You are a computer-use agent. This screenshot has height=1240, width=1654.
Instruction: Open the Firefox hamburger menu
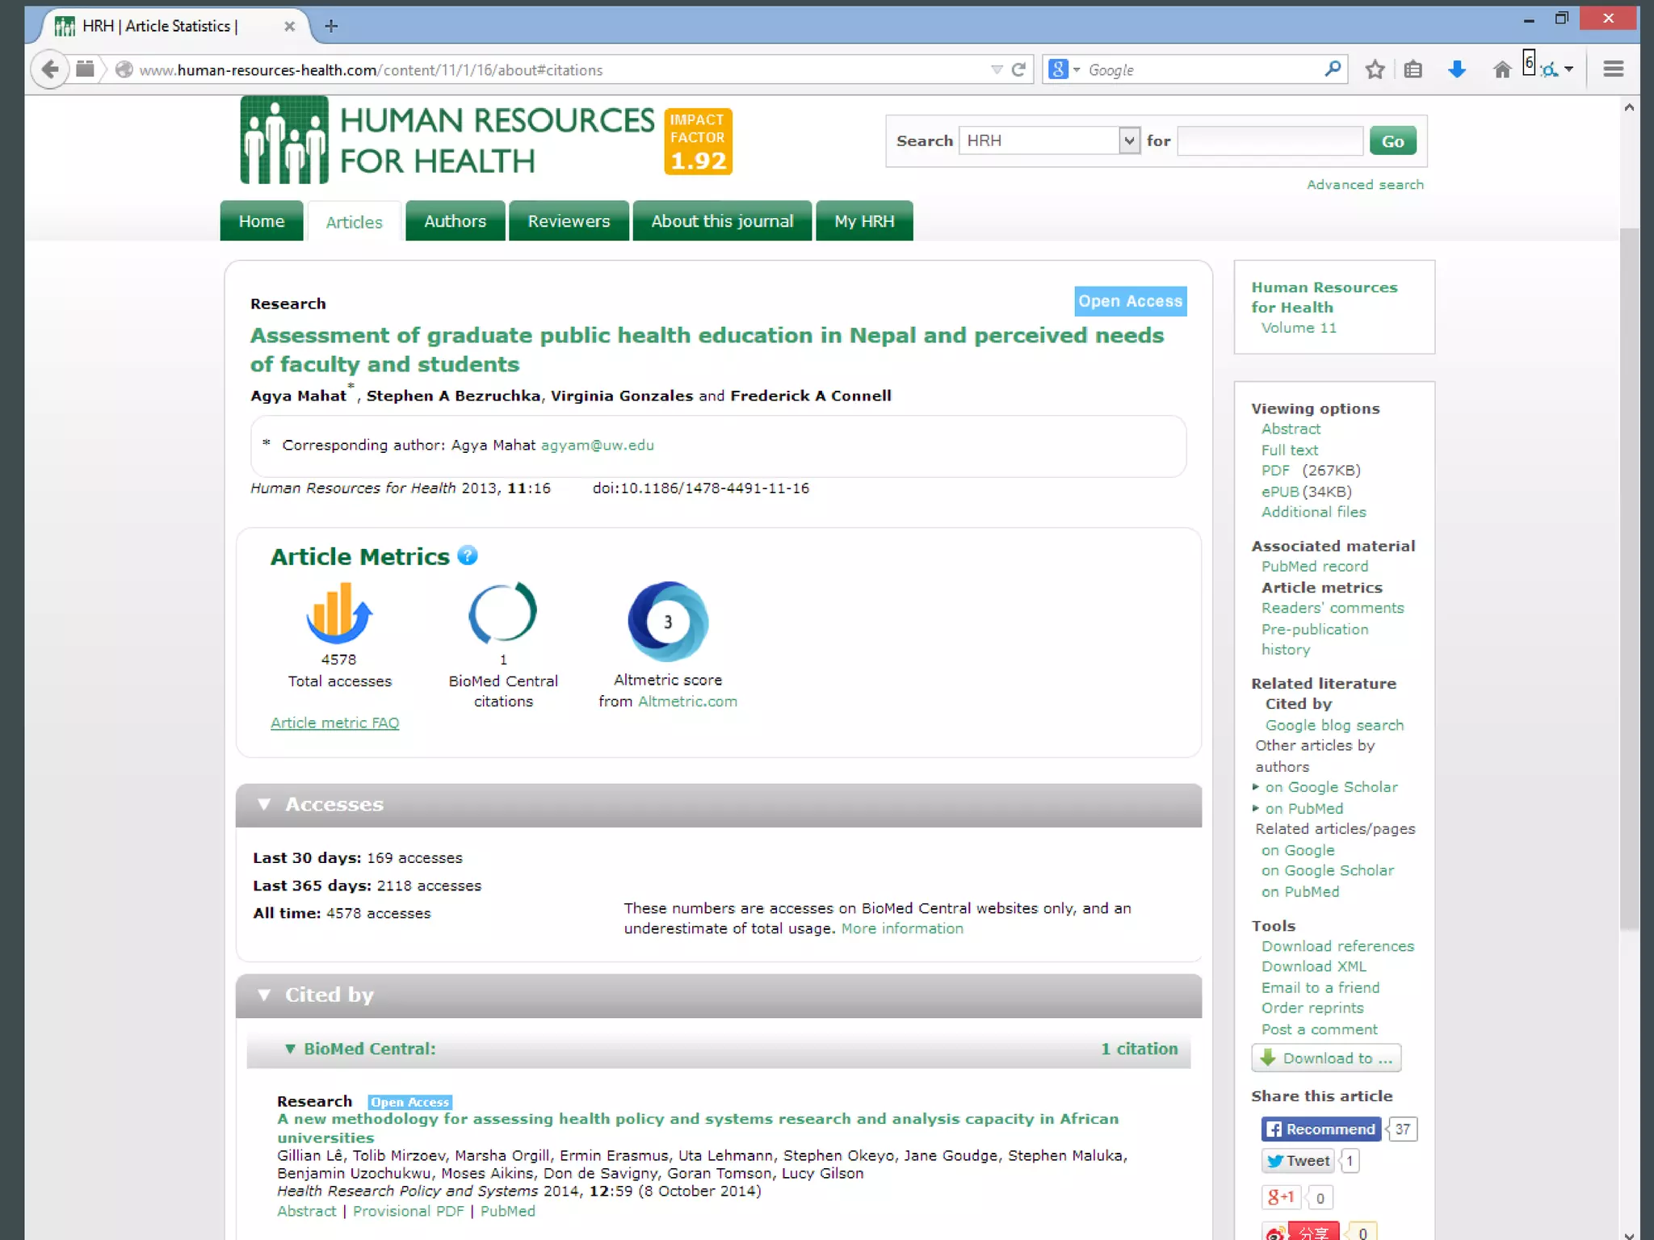tap(1613, 69)
